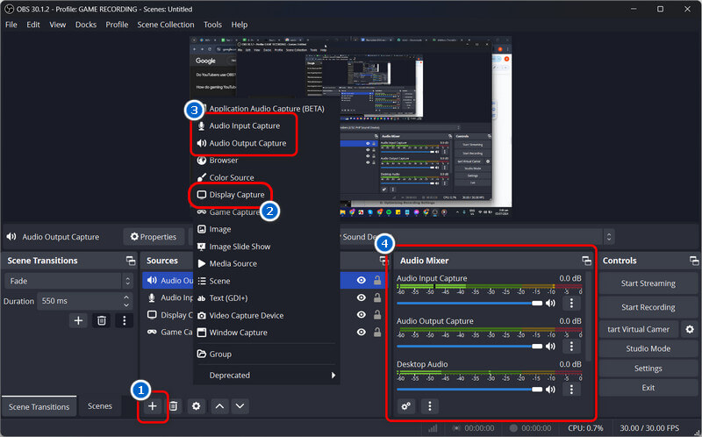
Task: Click Start Recording button
Action: tap(648, 307)
